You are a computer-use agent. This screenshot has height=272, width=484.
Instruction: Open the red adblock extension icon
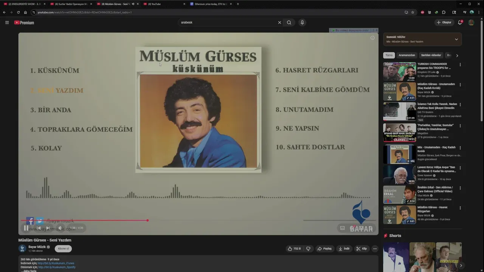(422, 12)
